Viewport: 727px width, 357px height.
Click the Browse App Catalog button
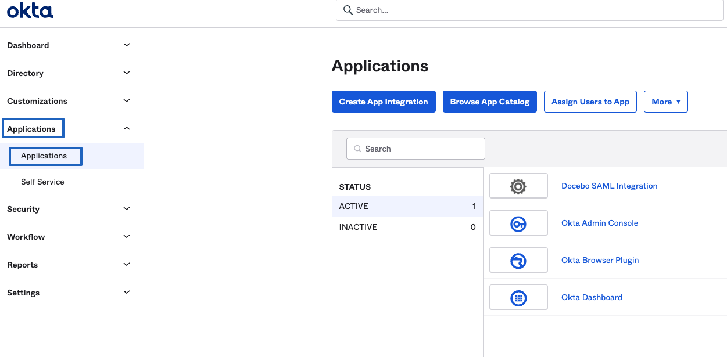pos(489,102)
